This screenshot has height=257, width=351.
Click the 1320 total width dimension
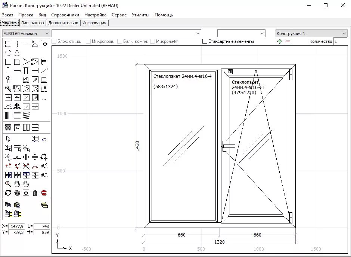(x=220, y=242)
